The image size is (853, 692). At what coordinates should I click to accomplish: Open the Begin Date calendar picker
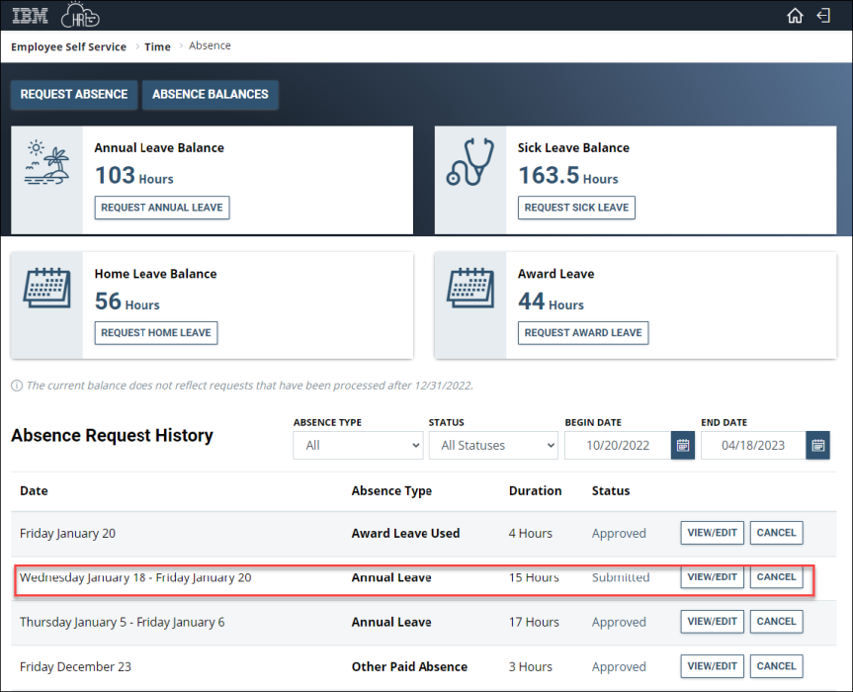click(682, 445)
